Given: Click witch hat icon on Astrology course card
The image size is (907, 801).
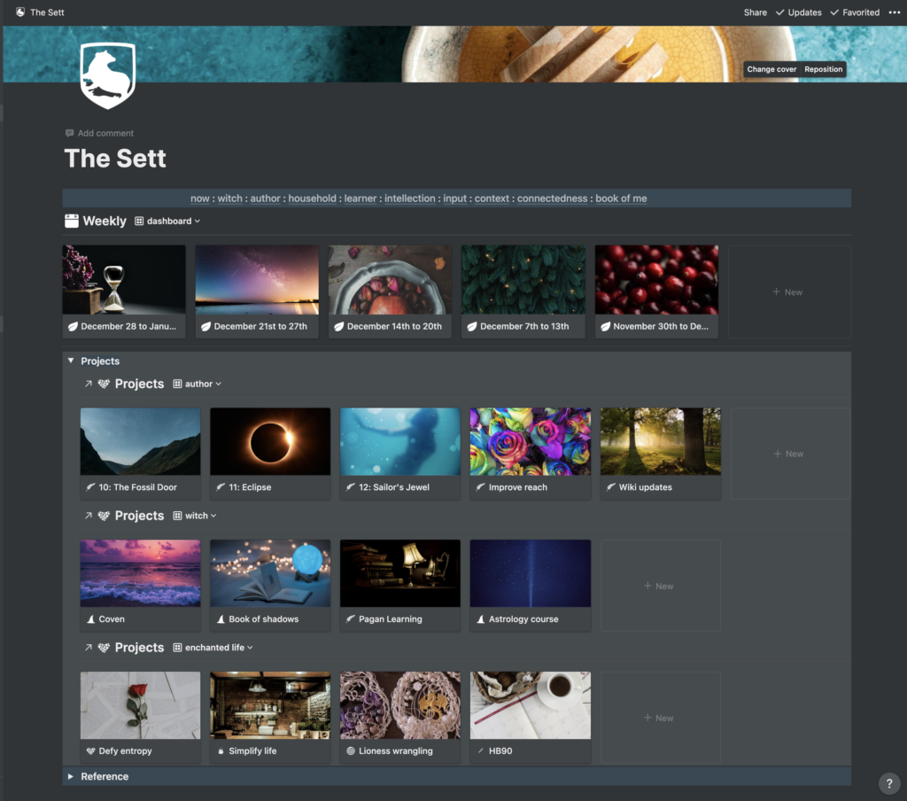Looking at the screenshot, I should [x=481, y=619].
